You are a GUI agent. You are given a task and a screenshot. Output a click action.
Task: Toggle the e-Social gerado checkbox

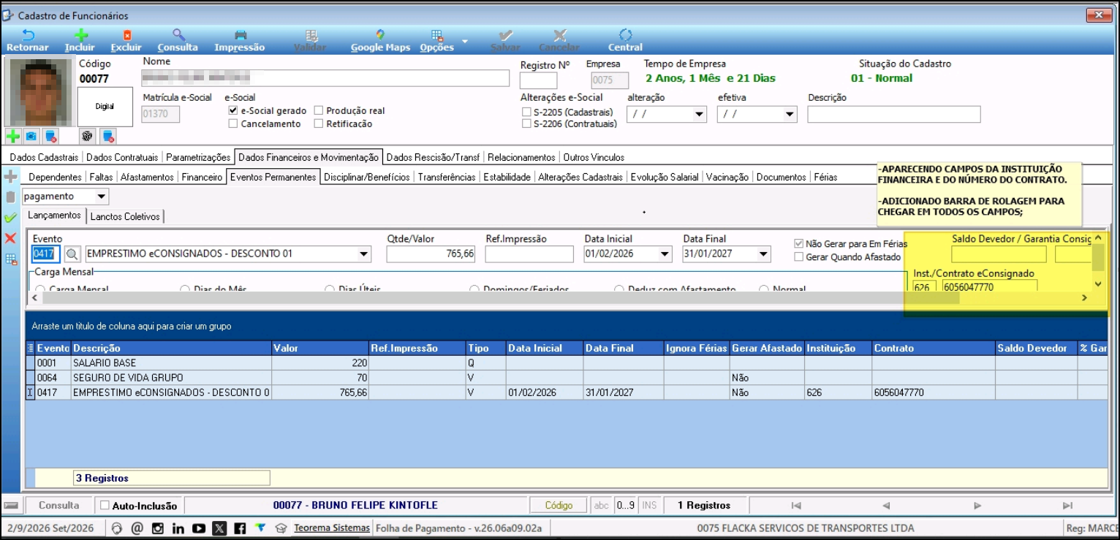[233, 111]
